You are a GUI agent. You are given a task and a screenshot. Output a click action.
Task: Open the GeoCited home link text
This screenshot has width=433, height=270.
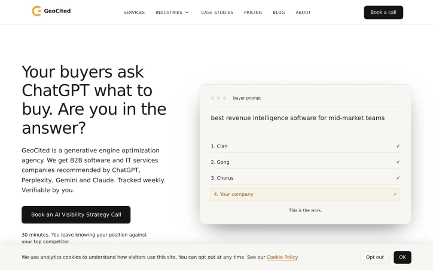click(57, 11)
